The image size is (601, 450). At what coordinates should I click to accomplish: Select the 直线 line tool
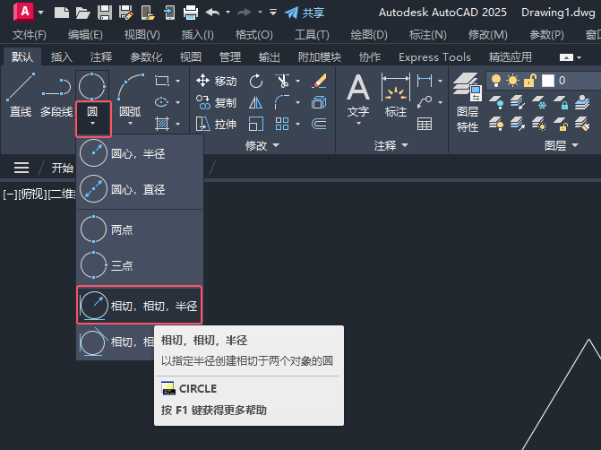coord(21,95)
